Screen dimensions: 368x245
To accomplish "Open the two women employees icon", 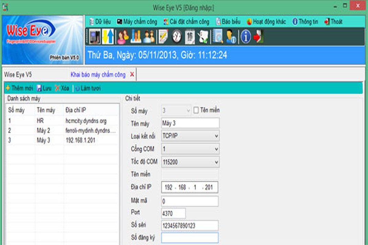I will tap(123, 37).
